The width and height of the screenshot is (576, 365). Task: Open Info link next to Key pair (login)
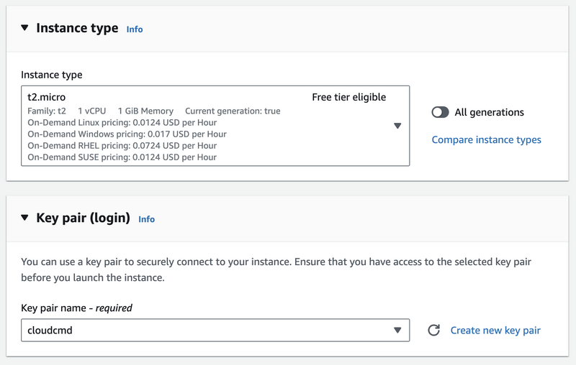[147, 219]
